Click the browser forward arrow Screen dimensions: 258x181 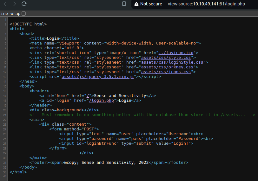(x=14, y=4)
